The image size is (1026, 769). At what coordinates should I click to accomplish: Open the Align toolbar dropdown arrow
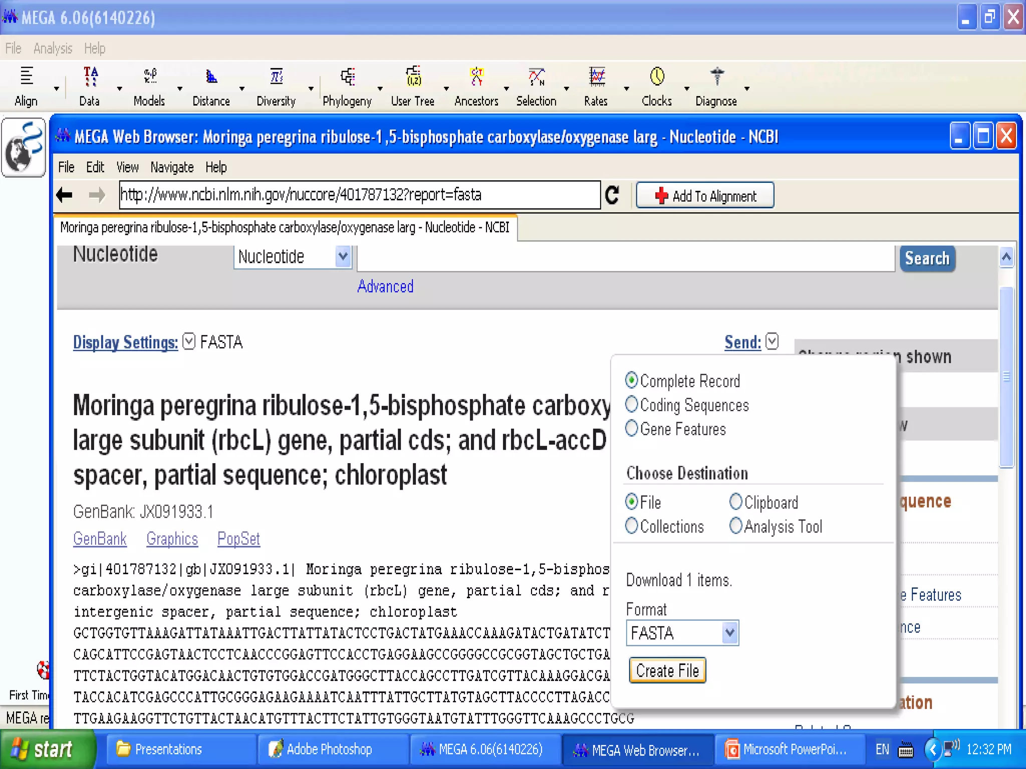(56, 89)
